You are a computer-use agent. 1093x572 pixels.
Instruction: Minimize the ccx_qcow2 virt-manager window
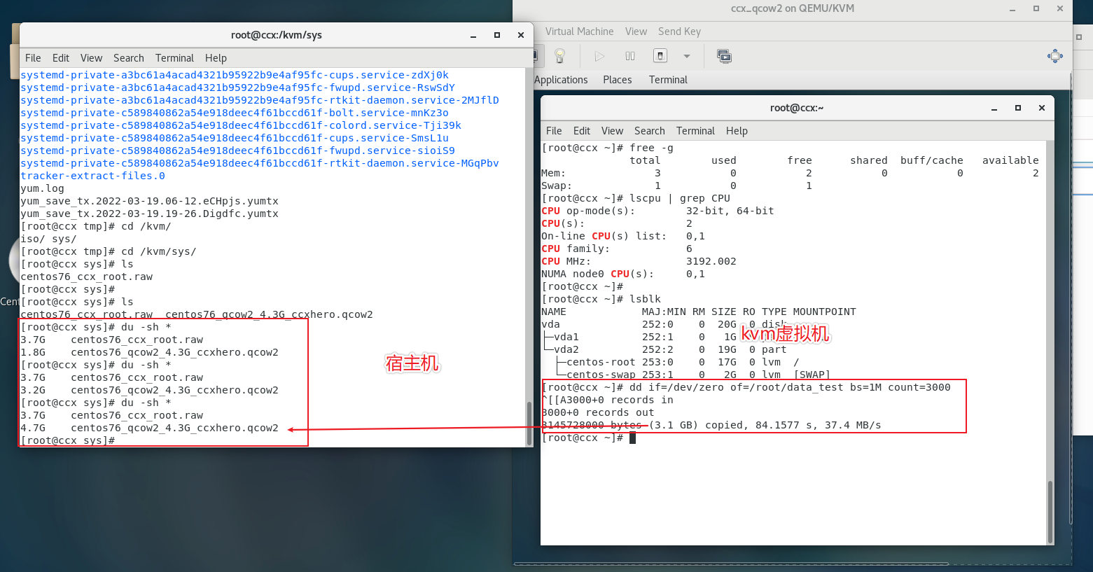point(1012,8)
